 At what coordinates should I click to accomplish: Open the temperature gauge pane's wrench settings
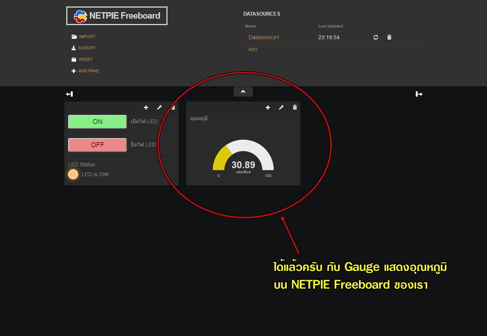pyautogui.click(x=281, y=108)
